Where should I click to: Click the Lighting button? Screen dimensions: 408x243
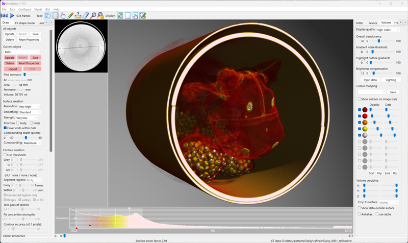click(391, 80)
